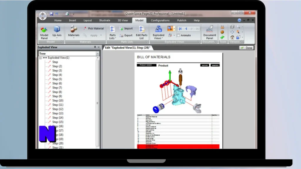Image resolution: width=301 pixels, height=169 pixels.
Task: Open Parts Lists menu button
Action: pyautogui.click(x=113, y=33)
